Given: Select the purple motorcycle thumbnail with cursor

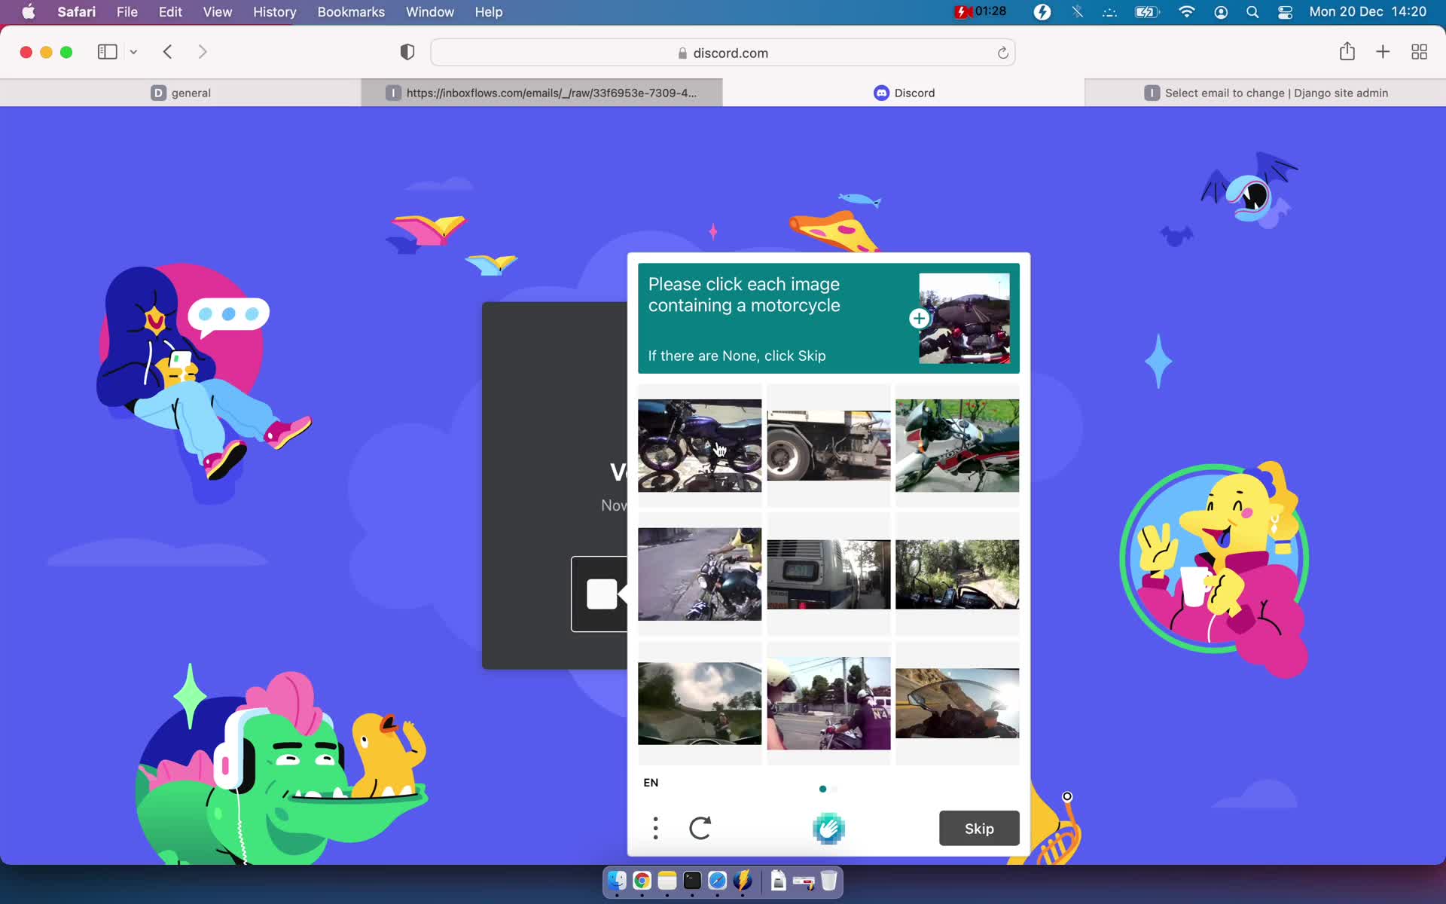Looking at the screenshot, I should coord(700,445).
